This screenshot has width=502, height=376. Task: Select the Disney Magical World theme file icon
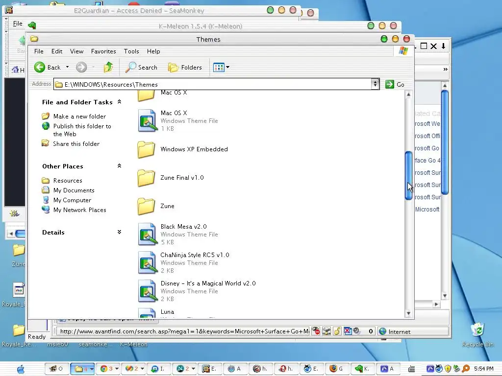point(147,291)
